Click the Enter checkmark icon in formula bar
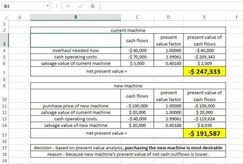Image resolution: width=243 pixels, height=164 pixels. coord(80,6)
